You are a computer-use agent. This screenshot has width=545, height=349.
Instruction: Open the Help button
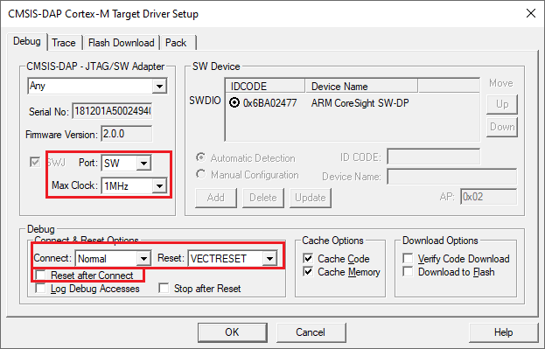pos(503,332)
